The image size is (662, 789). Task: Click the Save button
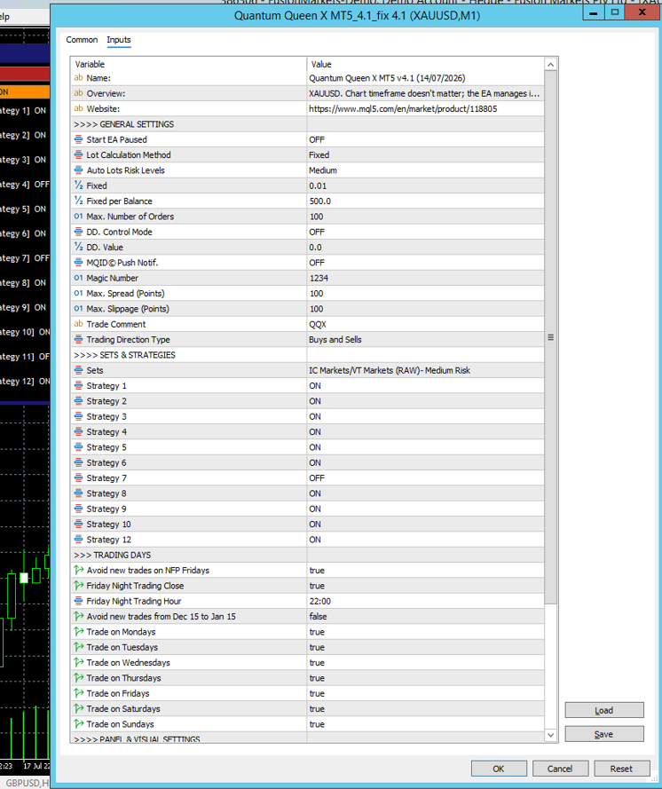point(604,734)
